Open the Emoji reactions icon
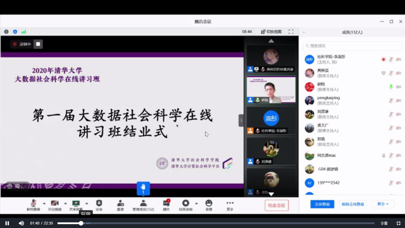405x228 pixels. (209, 204)
